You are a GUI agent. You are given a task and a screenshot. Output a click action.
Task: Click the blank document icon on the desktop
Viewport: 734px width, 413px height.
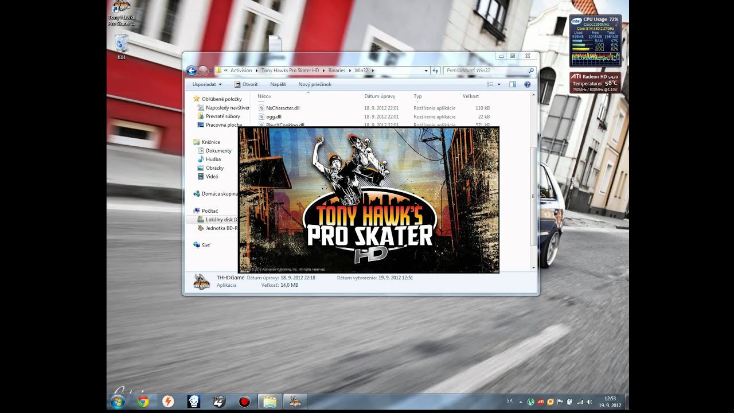point(275,44)
